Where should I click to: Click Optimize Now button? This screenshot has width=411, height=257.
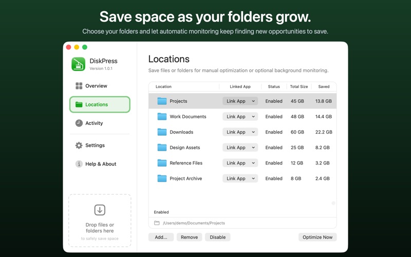tap(317, 237)
